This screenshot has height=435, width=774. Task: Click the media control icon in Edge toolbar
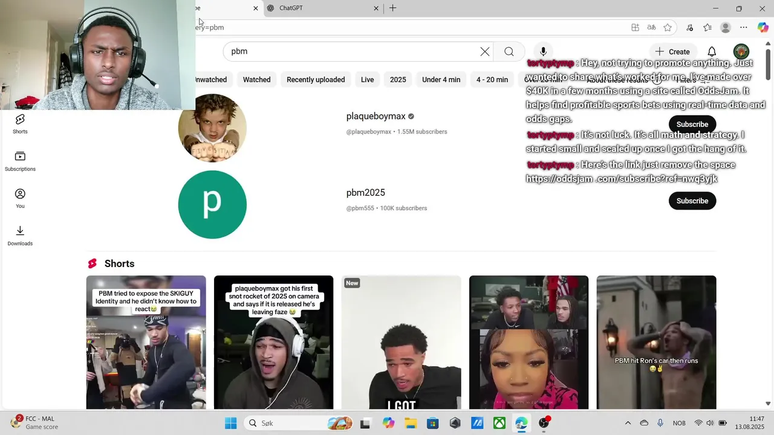689,27
